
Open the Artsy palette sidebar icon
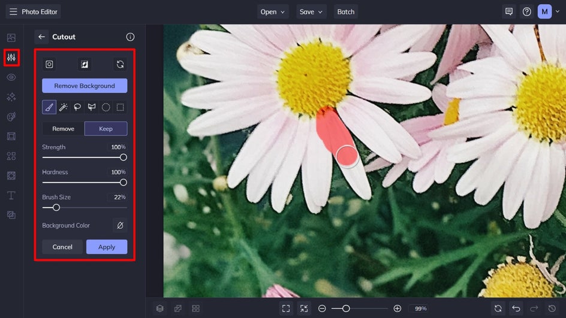(11, 116)
